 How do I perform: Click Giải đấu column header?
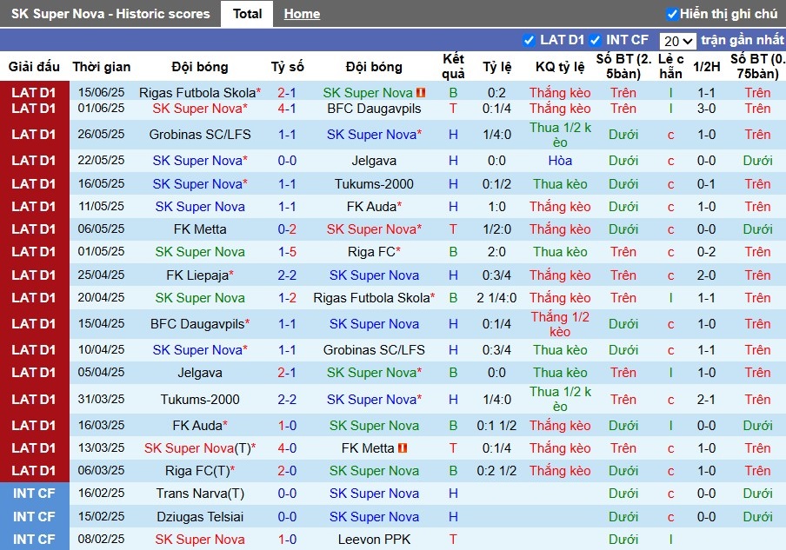click(x=34, y=67)
